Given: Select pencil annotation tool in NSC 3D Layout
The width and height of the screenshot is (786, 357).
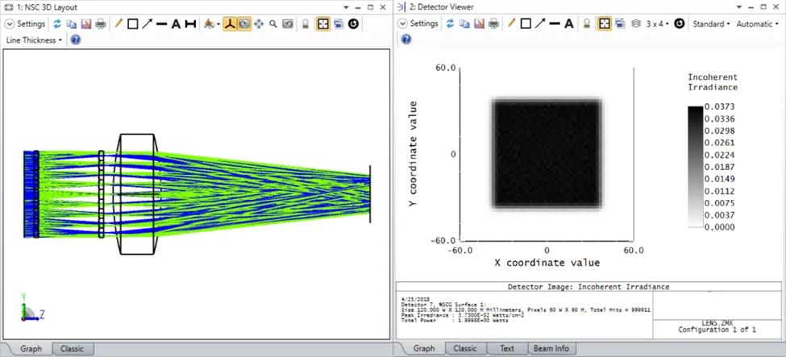Looking at the screenshot, I should point(119,24).
